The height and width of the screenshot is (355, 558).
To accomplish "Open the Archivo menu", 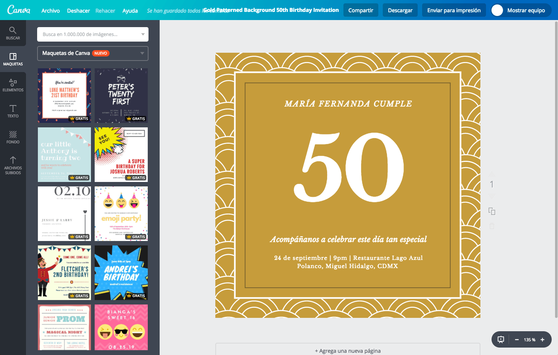I will pos(50,10).
